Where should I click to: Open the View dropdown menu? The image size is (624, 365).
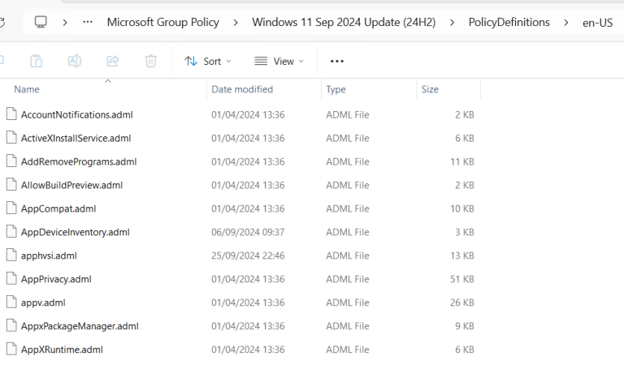click(x=279, y=61)
